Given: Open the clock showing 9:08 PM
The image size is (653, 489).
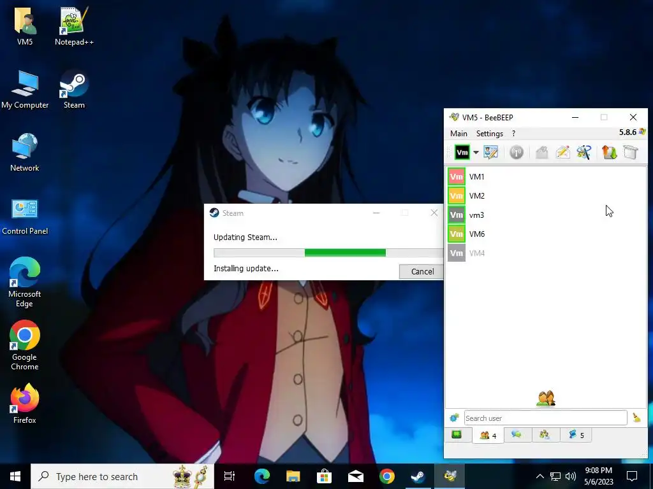Looking at the screenshot, I should coord(598,476).
